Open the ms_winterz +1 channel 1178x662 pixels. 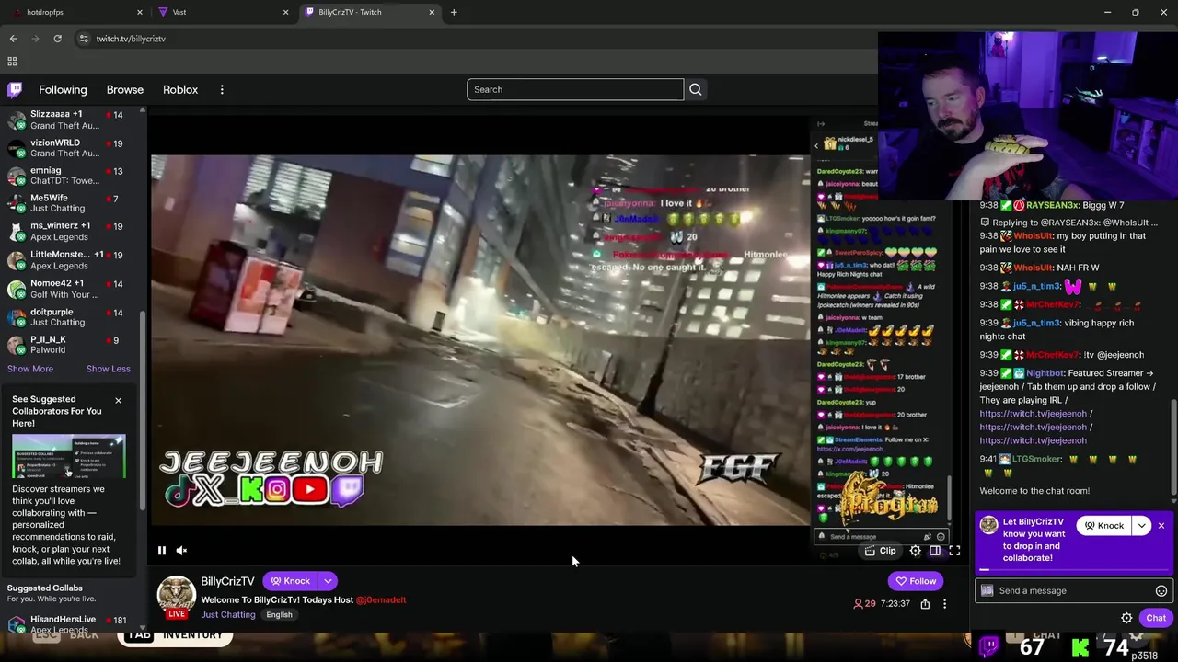coord(70,232)
